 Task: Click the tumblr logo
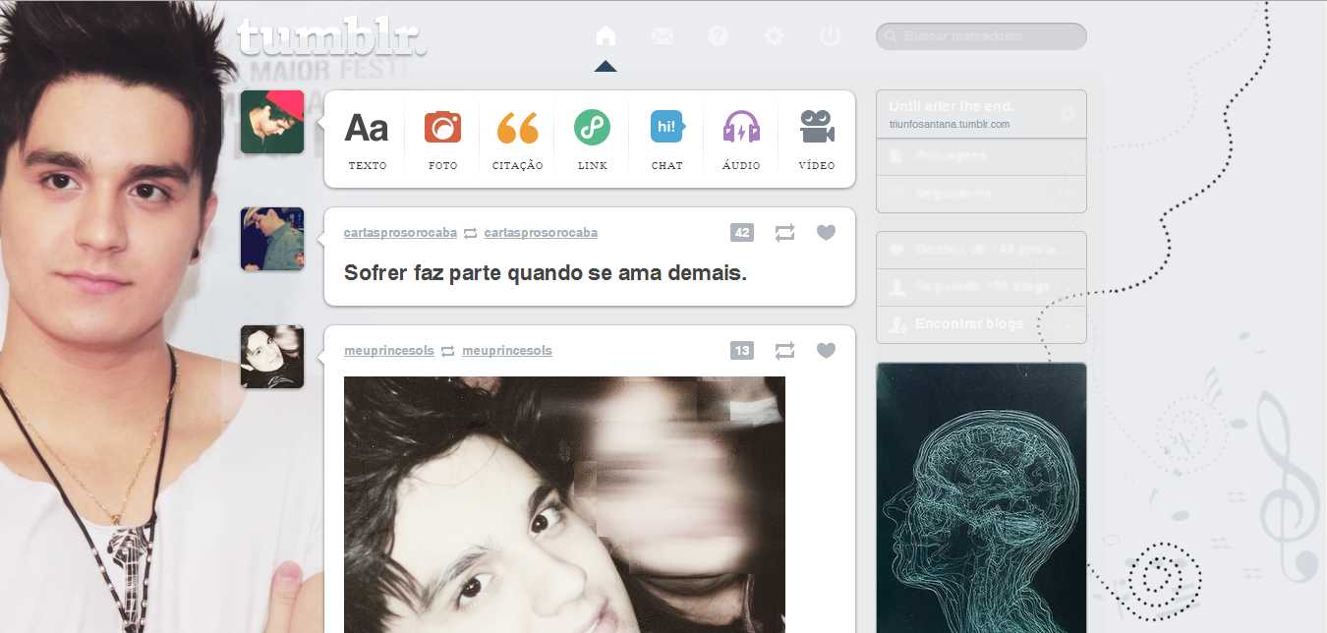(x=332, y=37)
